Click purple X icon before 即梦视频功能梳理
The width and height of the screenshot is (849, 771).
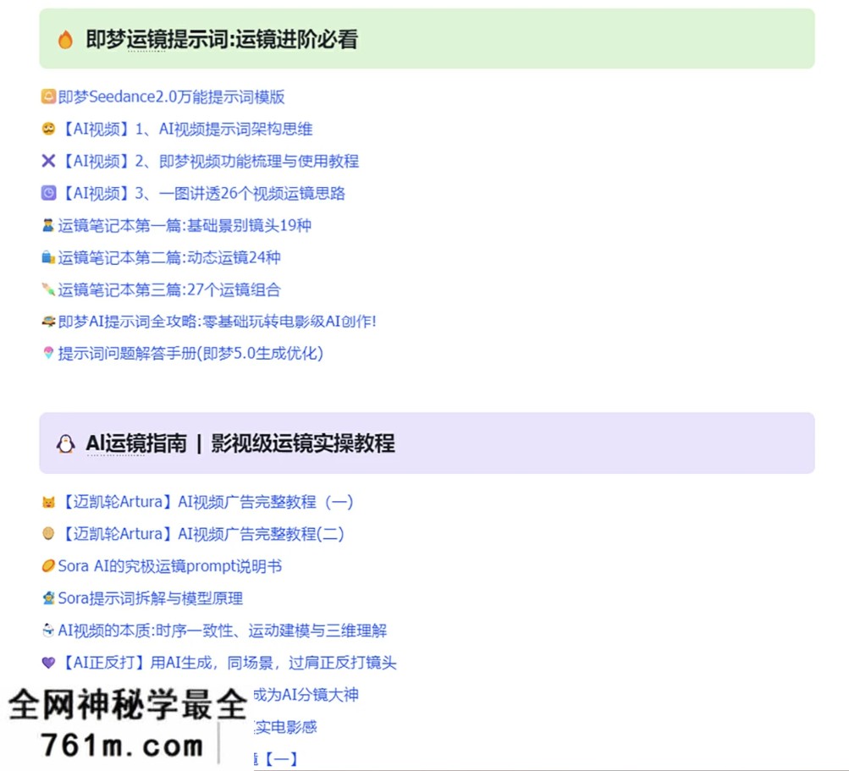tap(49, 161)
